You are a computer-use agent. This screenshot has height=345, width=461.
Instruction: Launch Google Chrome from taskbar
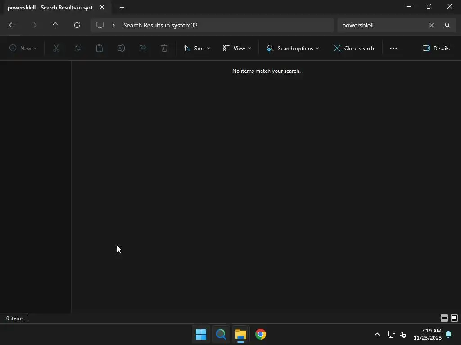(x=261, y=334)
